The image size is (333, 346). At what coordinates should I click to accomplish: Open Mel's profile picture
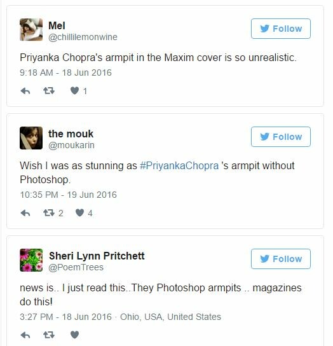pos(31,29)
